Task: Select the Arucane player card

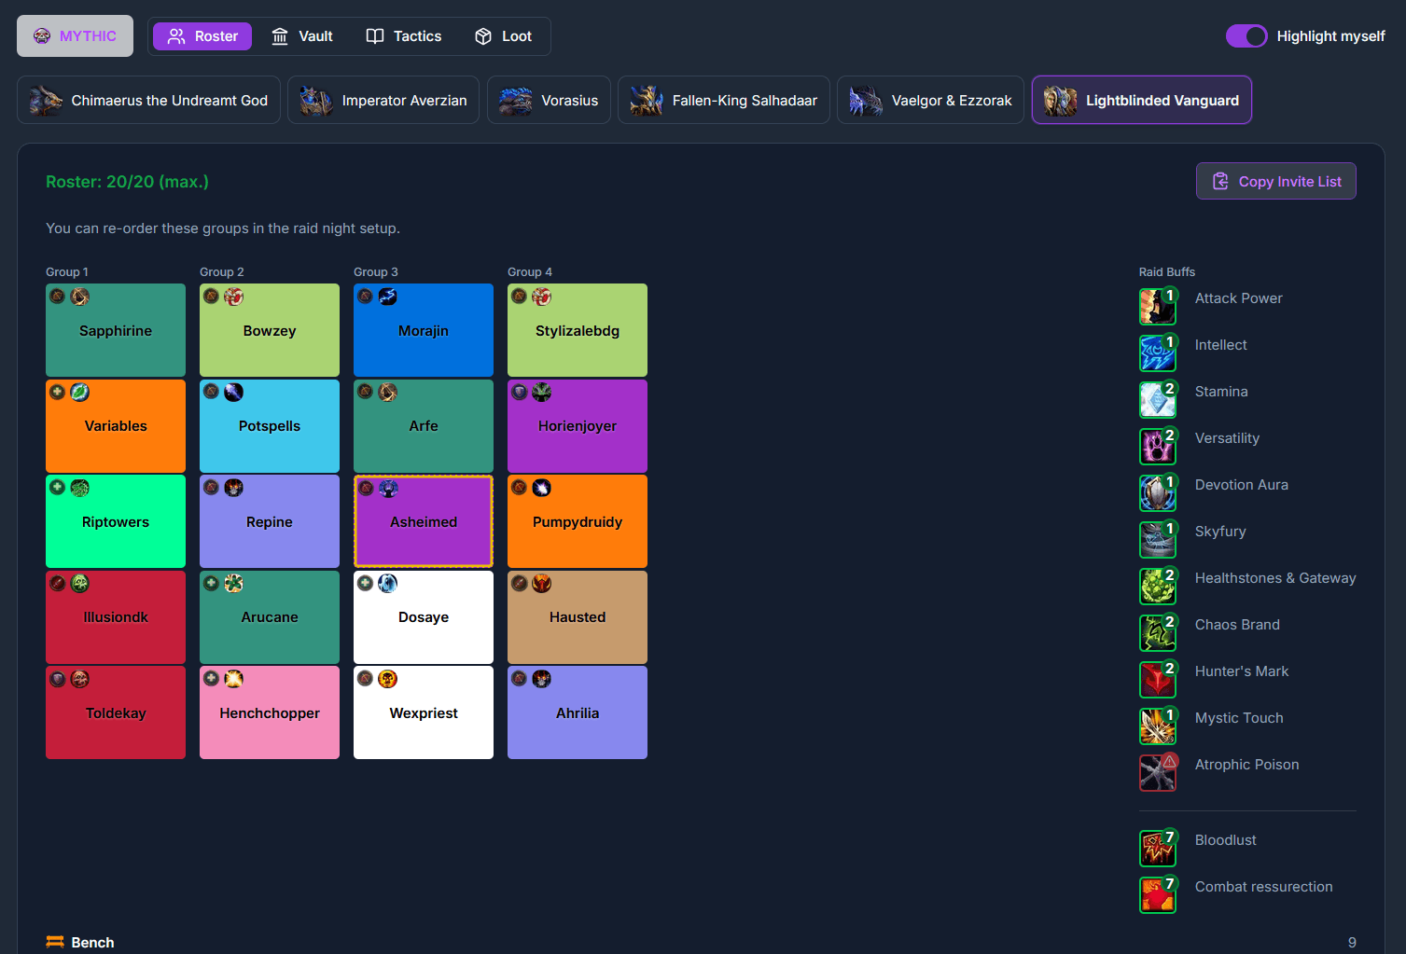Action: tap(270, 617)
